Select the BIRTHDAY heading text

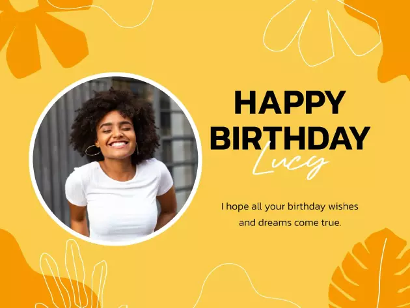pos(290,138)
